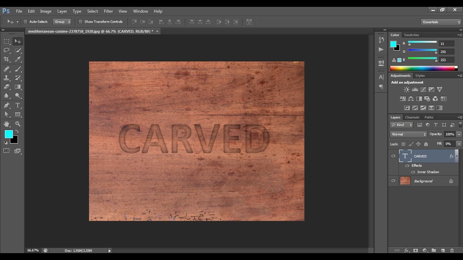Switch to the Styles tab
The width and height of the screenshot is (463, 260).
420,76
